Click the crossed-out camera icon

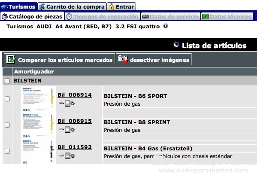[123, 59]
